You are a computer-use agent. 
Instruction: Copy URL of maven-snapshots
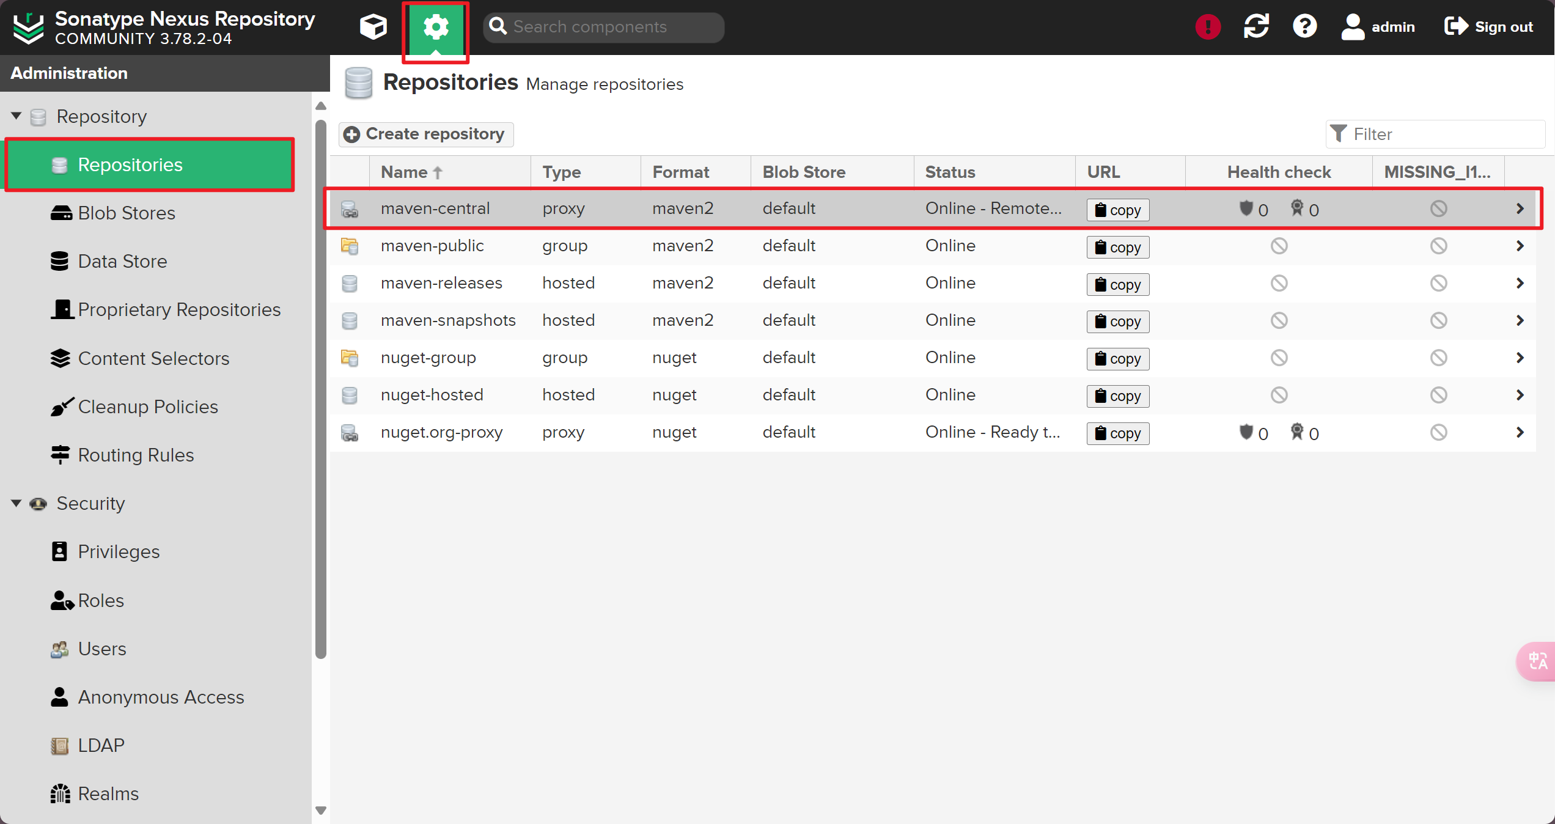(x=1118, y=322)
